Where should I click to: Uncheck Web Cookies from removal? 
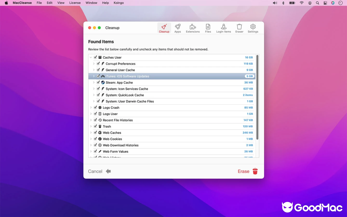pos(95,139)
